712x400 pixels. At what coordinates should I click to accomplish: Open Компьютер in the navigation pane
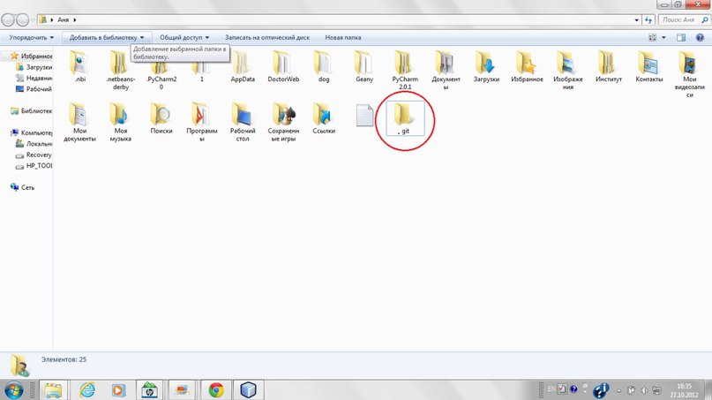tap(31, 132)
